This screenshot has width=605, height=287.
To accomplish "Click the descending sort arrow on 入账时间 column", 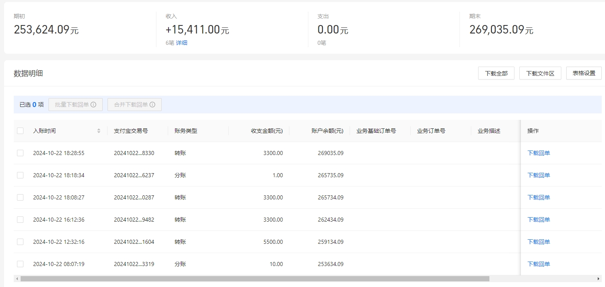I will [99, 132].
